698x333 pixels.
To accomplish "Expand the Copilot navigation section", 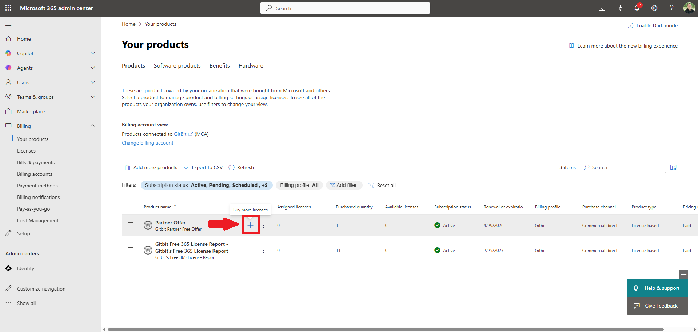I will pos(93,53).
